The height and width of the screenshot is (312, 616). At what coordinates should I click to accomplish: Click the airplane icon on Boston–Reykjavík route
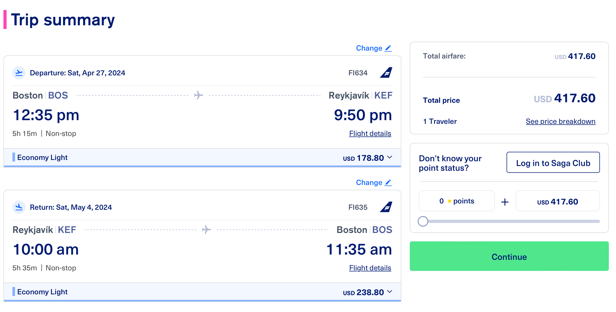pos(199,95)
